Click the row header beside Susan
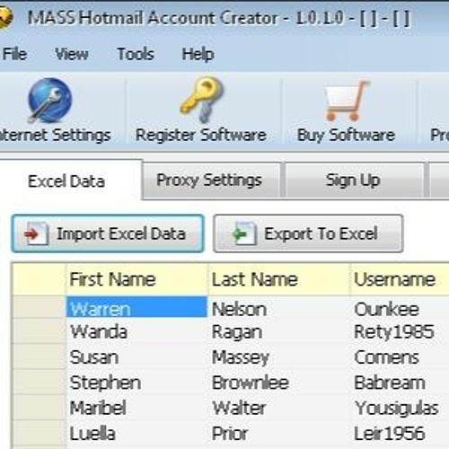This screenshot has height=449, width=449. pos(39,357)
